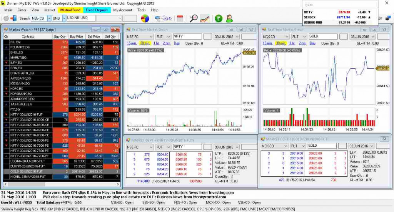Click the pie chart icon in toolbar
Screen dimensions: 394x212
(x=145, y=18)
